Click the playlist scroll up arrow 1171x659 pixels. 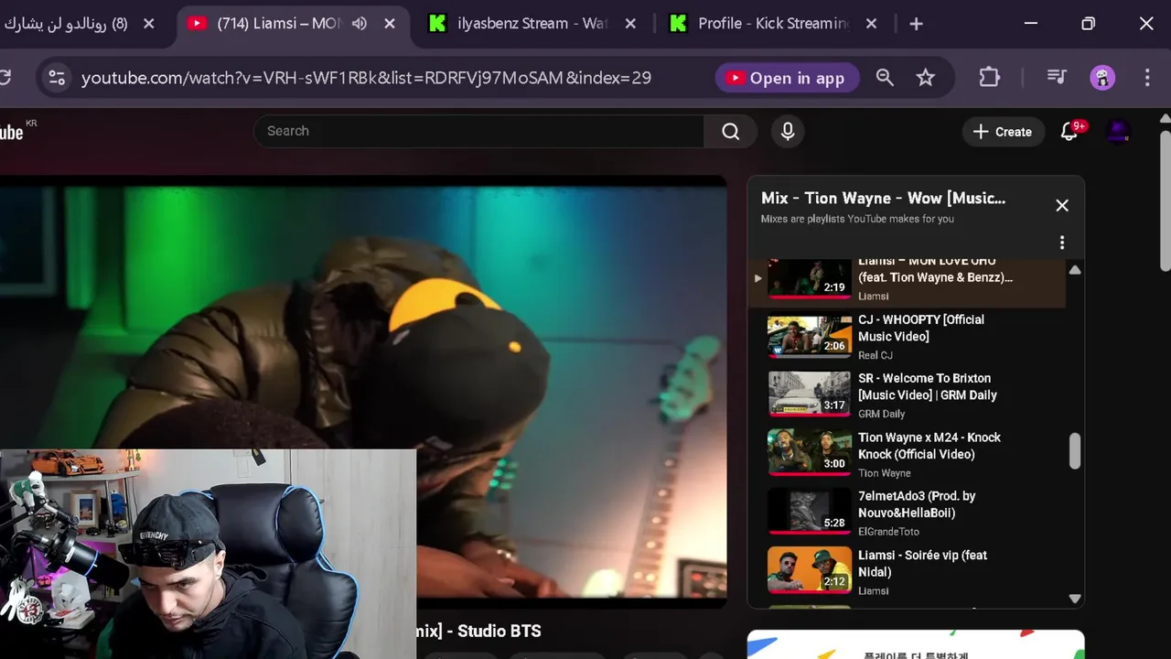pyautogui.click(x=1075, y=270)
